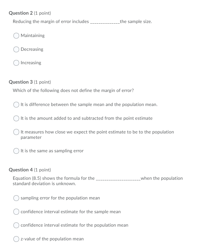Select 'It is the same as sampling error'
Viewport: 209px width, 252px height.
pos(16,151)
